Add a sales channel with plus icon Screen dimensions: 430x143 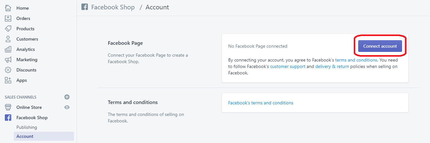point(67,97)
